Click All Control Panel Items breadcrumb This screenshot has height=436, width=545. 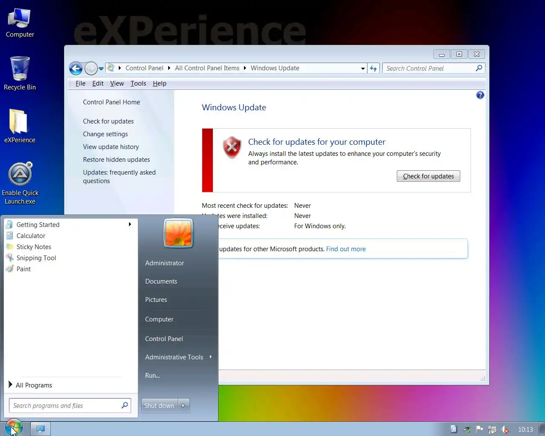(x=207, y=68)
